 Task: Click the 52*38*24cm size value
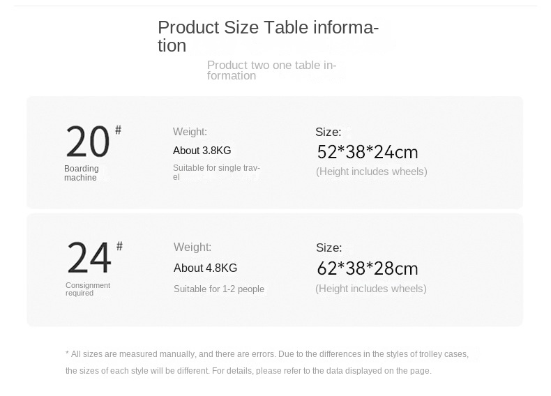(x=367, y=152)
